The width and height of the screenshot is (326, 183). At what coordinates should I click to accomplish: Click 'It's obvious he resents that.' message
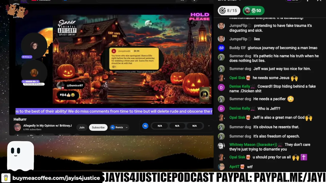pyautogui.click(x=276, y=127)
